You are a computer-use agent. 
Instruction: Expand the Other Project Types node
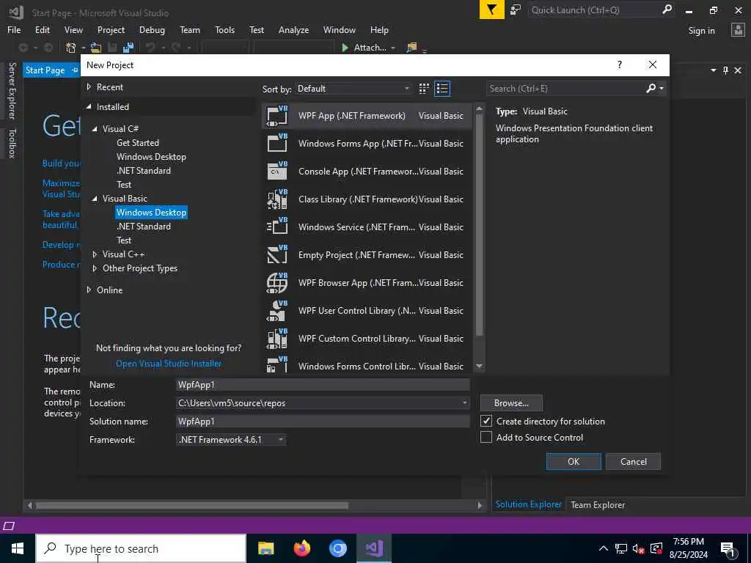[x=95, y=268]
